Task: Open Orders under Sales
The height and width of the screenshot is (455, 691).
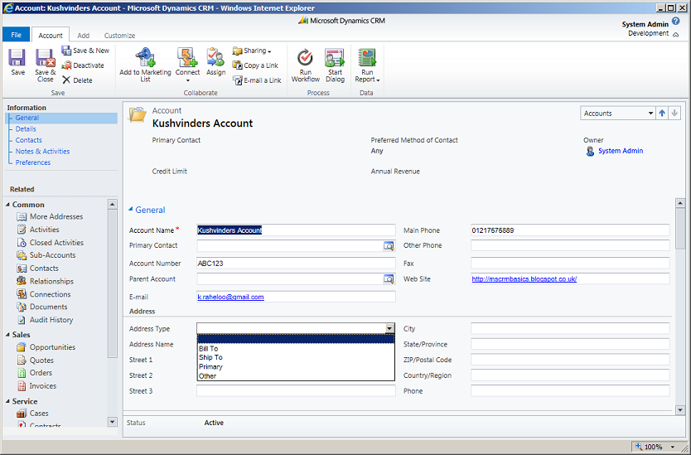Action: point(34,373)
